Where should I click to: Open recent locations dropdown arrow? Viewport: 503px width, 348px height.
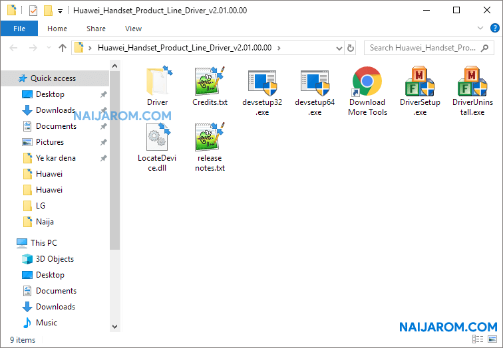click(49, 48)
